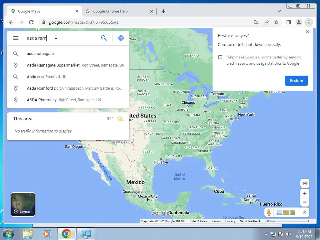320x240 pixels.
Task: Open the Google Maps hamburger menu
Action: [x=16, y=38]
